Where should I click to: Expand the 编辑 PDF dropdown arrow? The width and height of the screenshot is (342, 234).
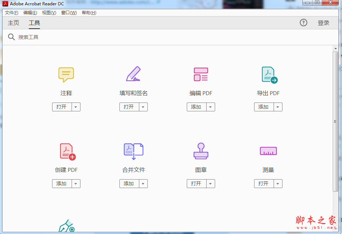pyautogui.click(x=211, y=107)
